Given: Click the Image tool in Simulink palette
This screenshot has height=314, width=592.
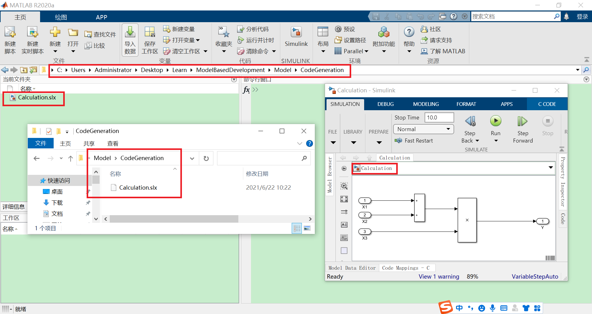Looking at the screenshot, I should (344, 238).
